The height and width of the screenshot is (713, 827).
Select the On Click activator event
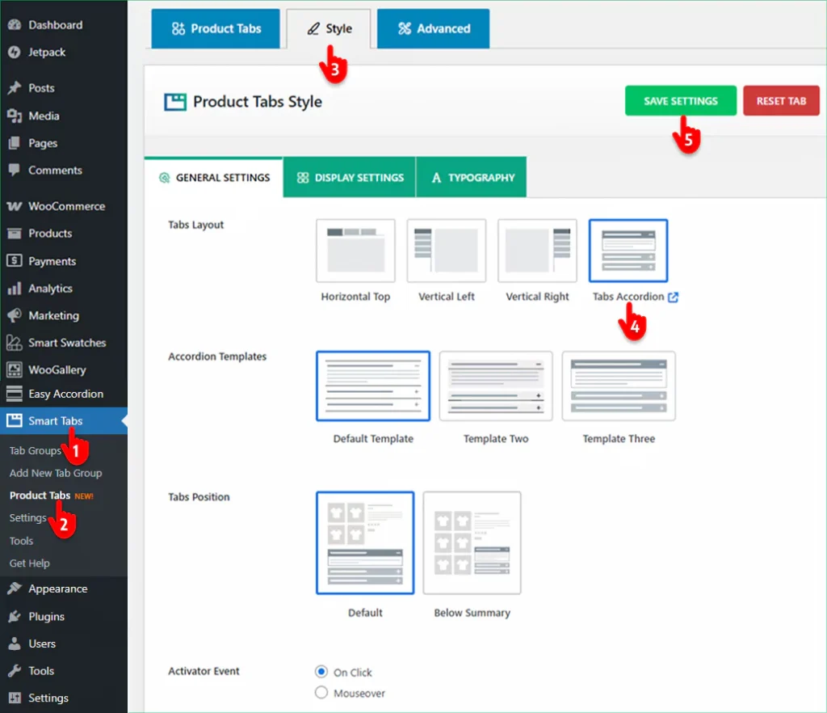coord(321,672)
